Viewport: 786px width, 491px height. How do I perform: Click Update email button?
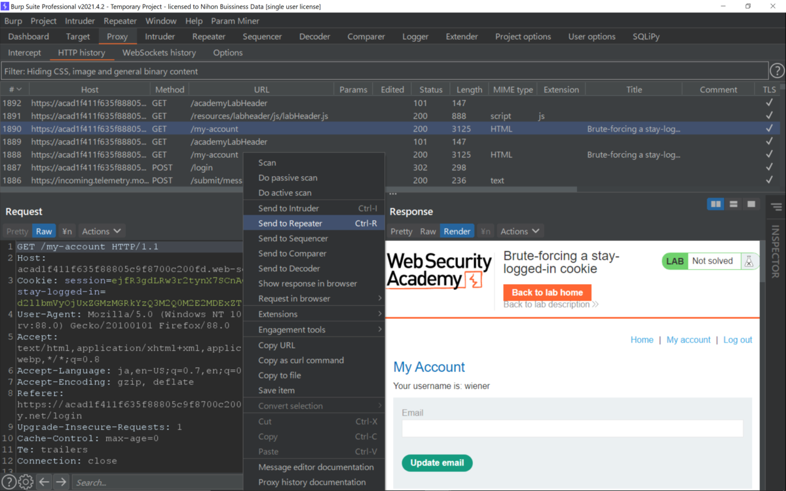[x=437, y=463]
